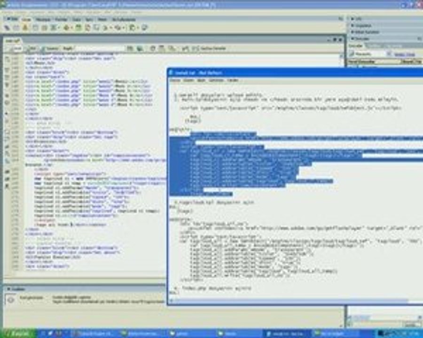Click the Comment insert icon
Screen dimensions: 423x338
96,28
